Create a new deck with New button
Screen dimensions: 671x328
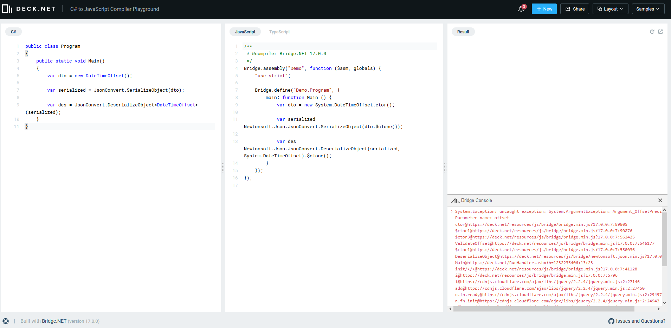[x=544, y=9]
